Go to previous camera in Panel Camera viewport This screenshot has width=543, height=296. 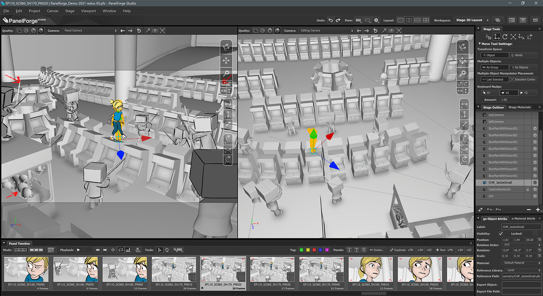[123, 31]
